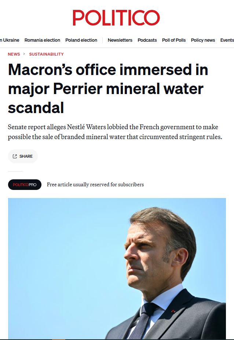The height and width of the screenshot is (340, 234).
Task: Click the Ukraine nav link
Action: click(10, 40)
